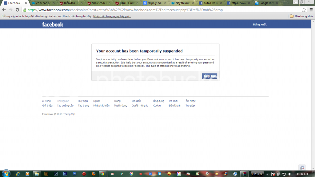
Task: Open the Giới thiệu footer link
Action: click(x=47, y=106)
